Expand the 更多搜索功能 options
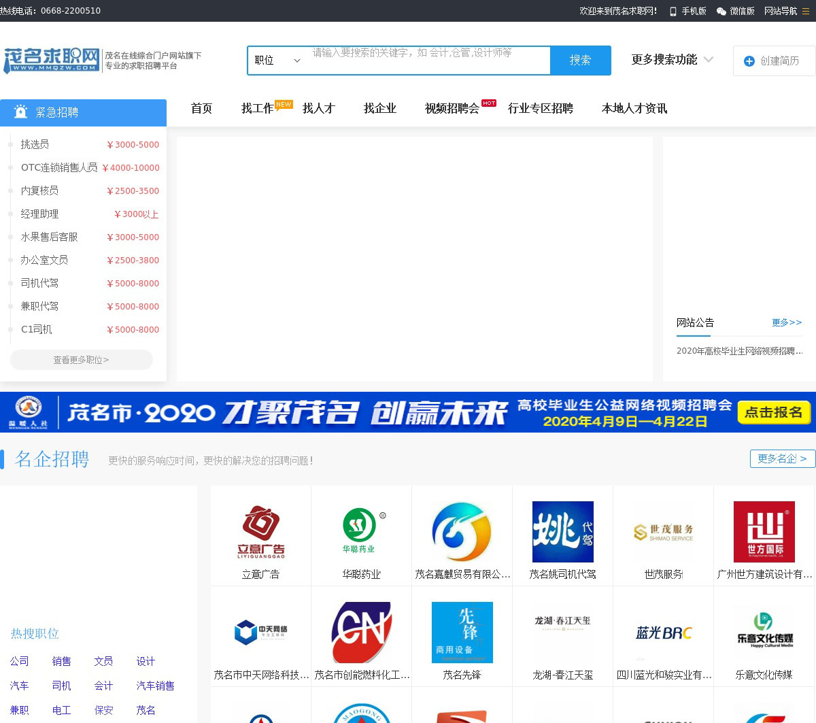Image resolution: width=816 pixels, height=723 pixels. click(672, 60)
